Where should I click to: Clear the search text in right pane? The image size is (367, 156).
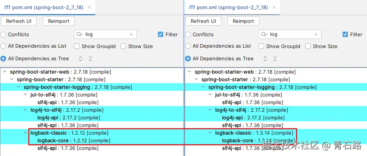tap(316, 34)
